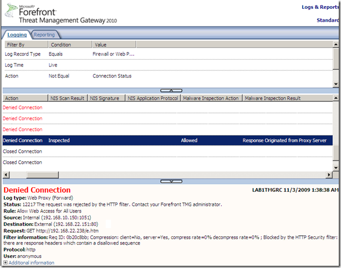This screenshot has width=341, height=268.
Task: Click the Denied Connection details heading
Action: (x=37, y=190)
